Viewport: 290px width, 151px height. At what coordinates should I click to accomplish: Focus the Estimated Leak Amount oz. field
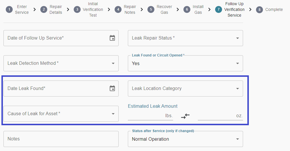(220, 116)
